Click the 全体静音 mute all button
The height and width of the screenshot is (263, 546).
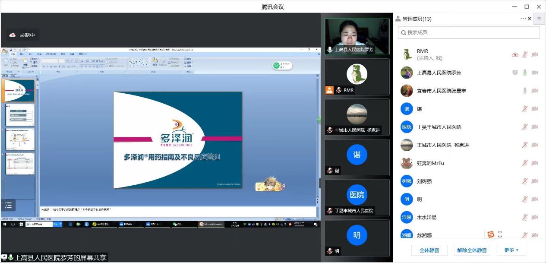pyautogui.click(x=429, y=250)
